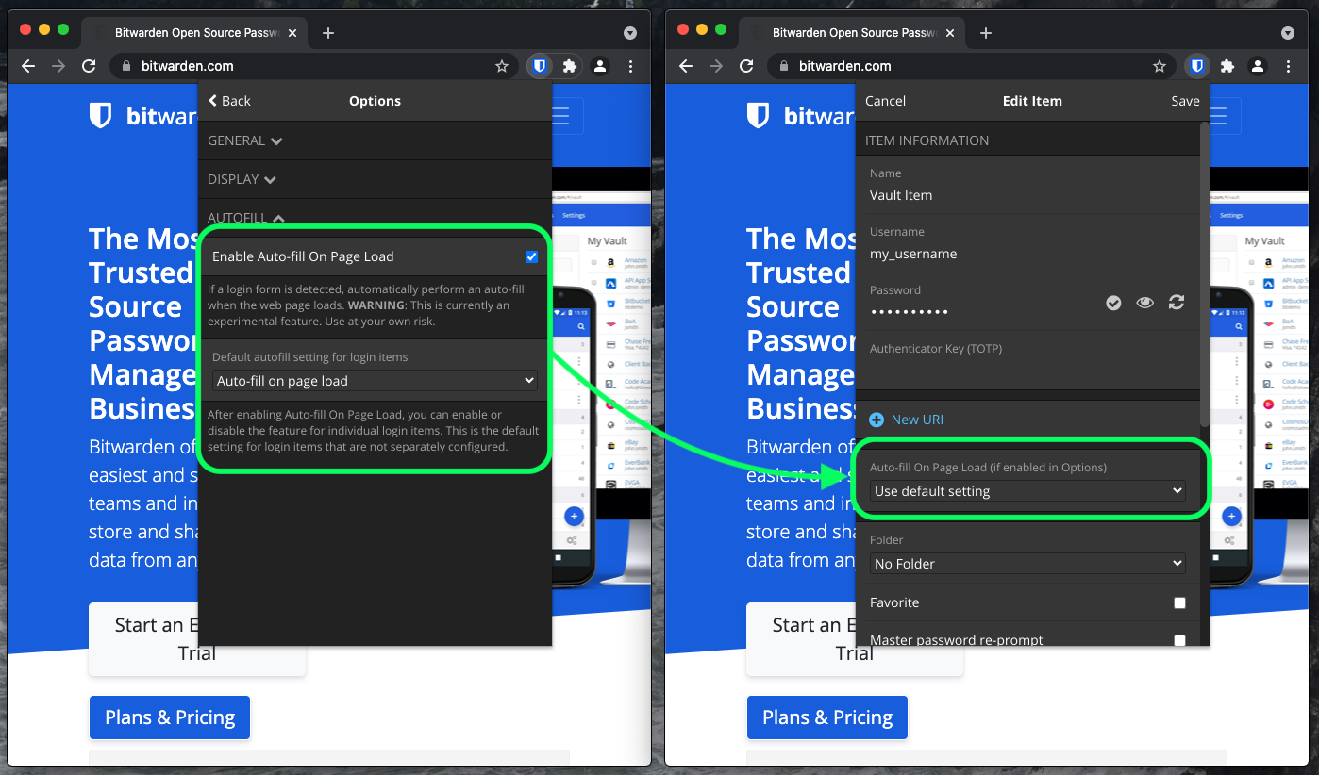Open hamburger menu on left Bitwarden page

coord(562,116)
